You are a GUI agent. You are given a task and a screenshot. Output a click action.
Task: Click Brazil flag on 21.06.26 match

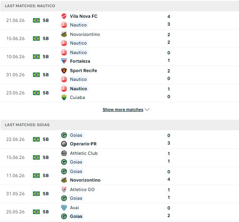tap(36, 20)
